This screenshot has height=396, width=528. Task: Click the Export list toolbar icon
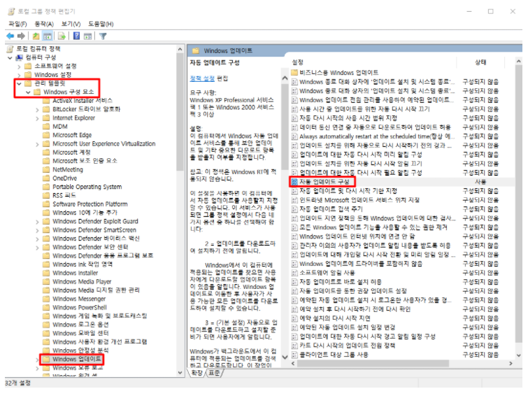62,36
